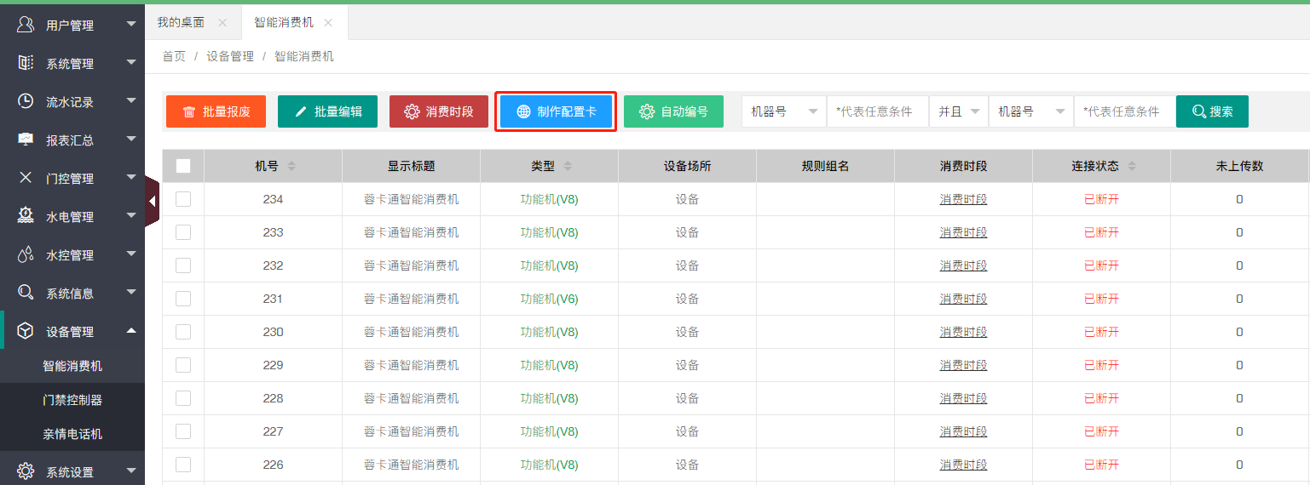Click the 设备管理 cube icon

click(x=26, y=331)
